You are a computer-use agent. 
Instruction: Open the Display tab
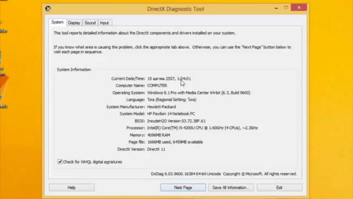pyautogui.click(x=74, y=23)
